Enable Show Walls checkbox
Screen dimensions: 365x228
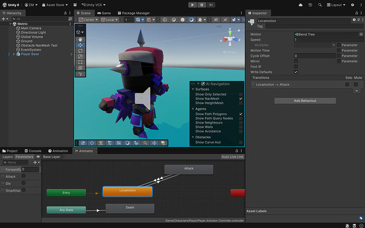coord(241,127)
